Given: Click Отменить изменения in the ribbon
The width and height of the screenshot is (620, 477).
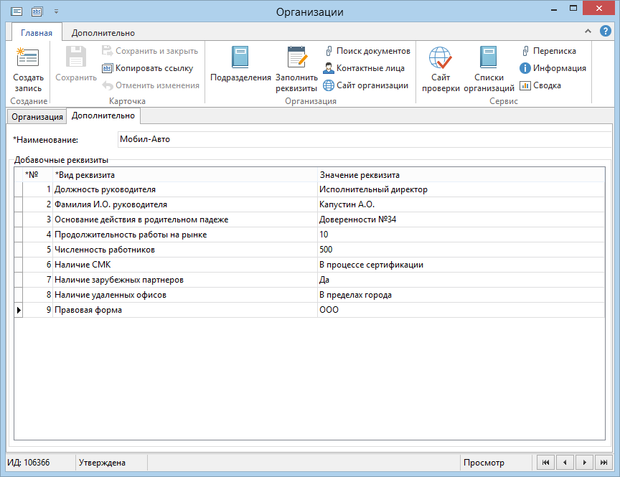Looking at the screenshot, I should (x=151, y=85).
